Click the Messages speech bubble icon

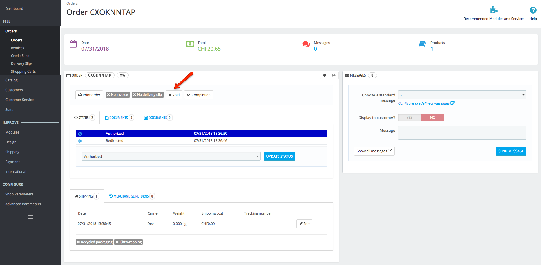(x=306, y=44)
